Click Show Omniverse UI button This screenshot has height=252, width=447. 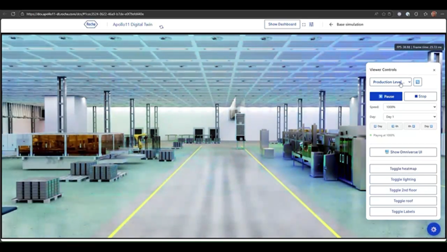(403, 152)
